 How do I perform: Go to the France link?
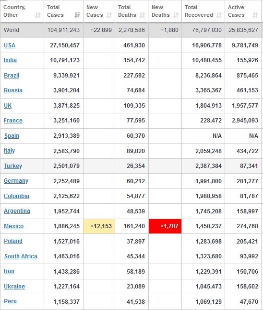[x=13, y=120]
